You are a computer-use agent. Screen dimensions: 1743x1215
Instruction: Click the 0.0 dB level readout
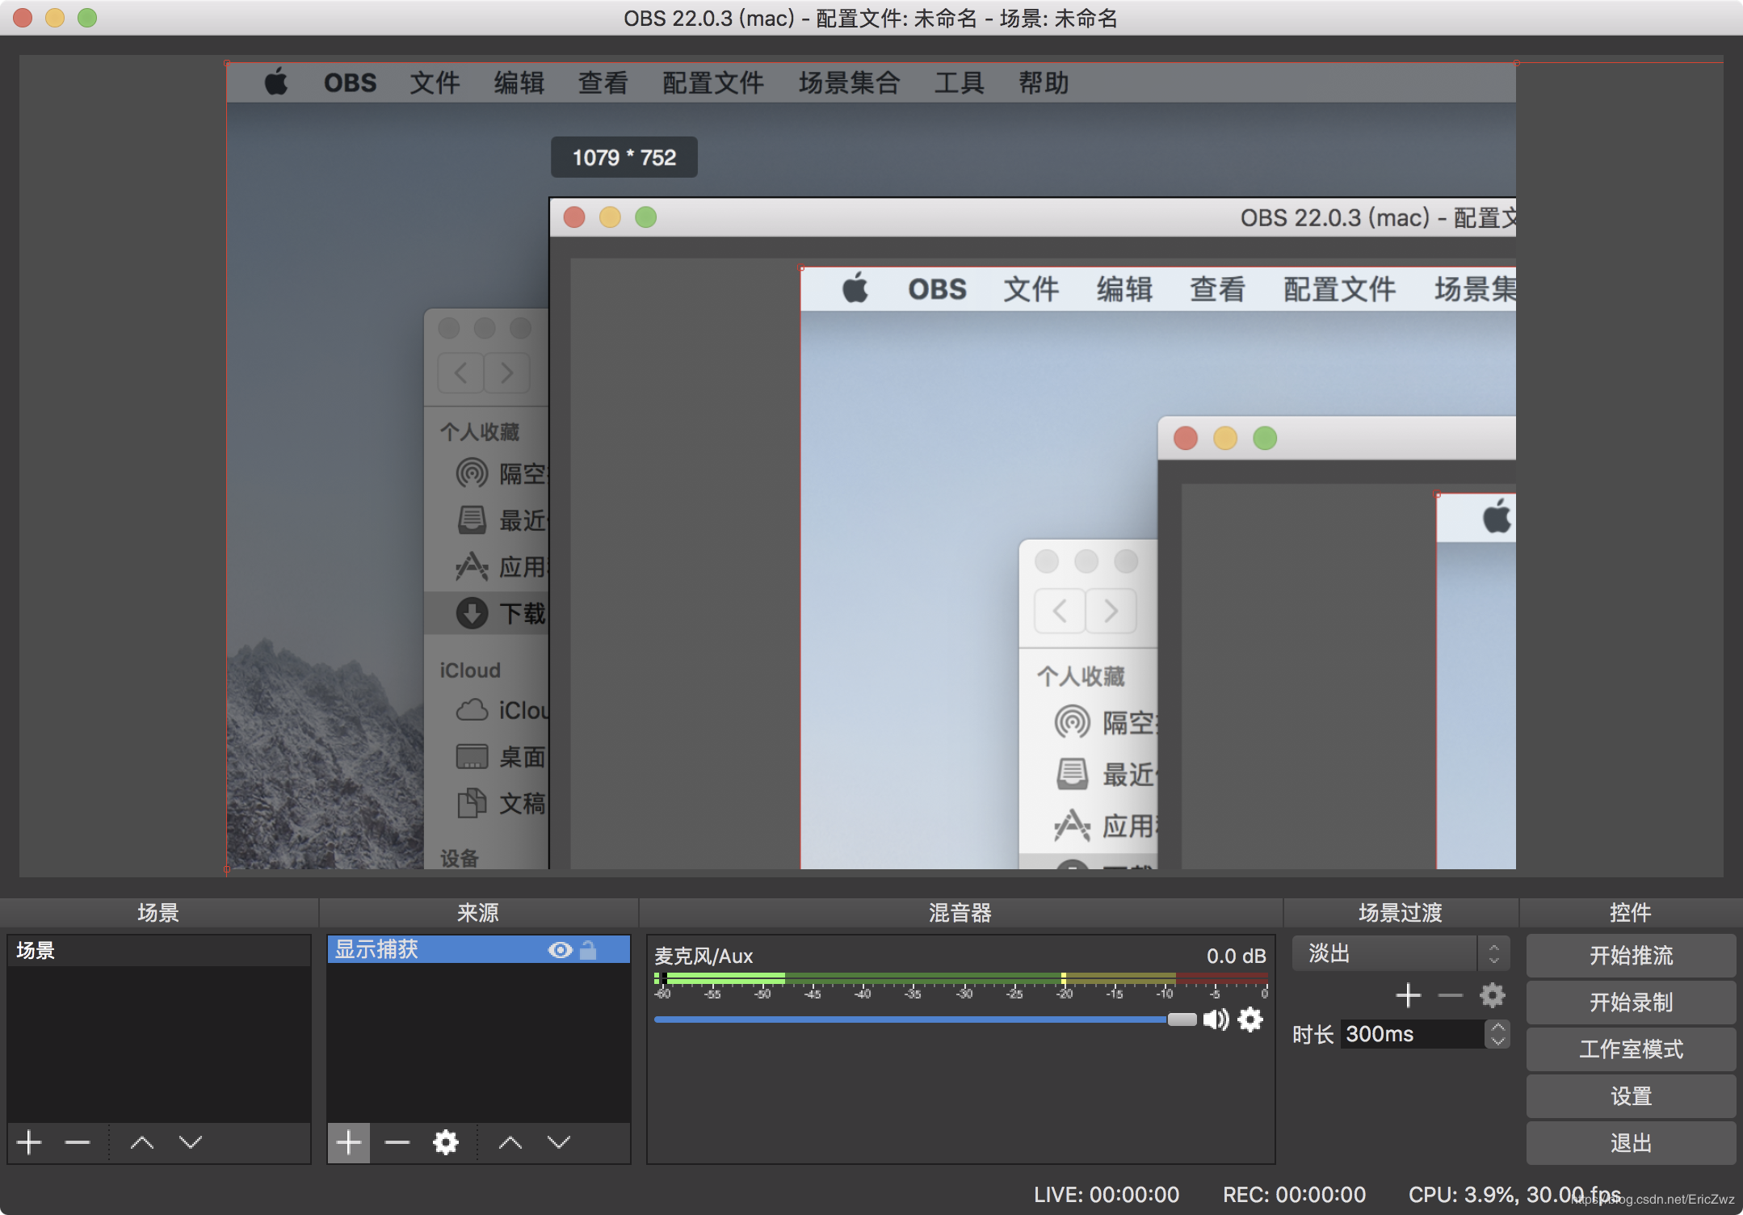[1236, 956]
